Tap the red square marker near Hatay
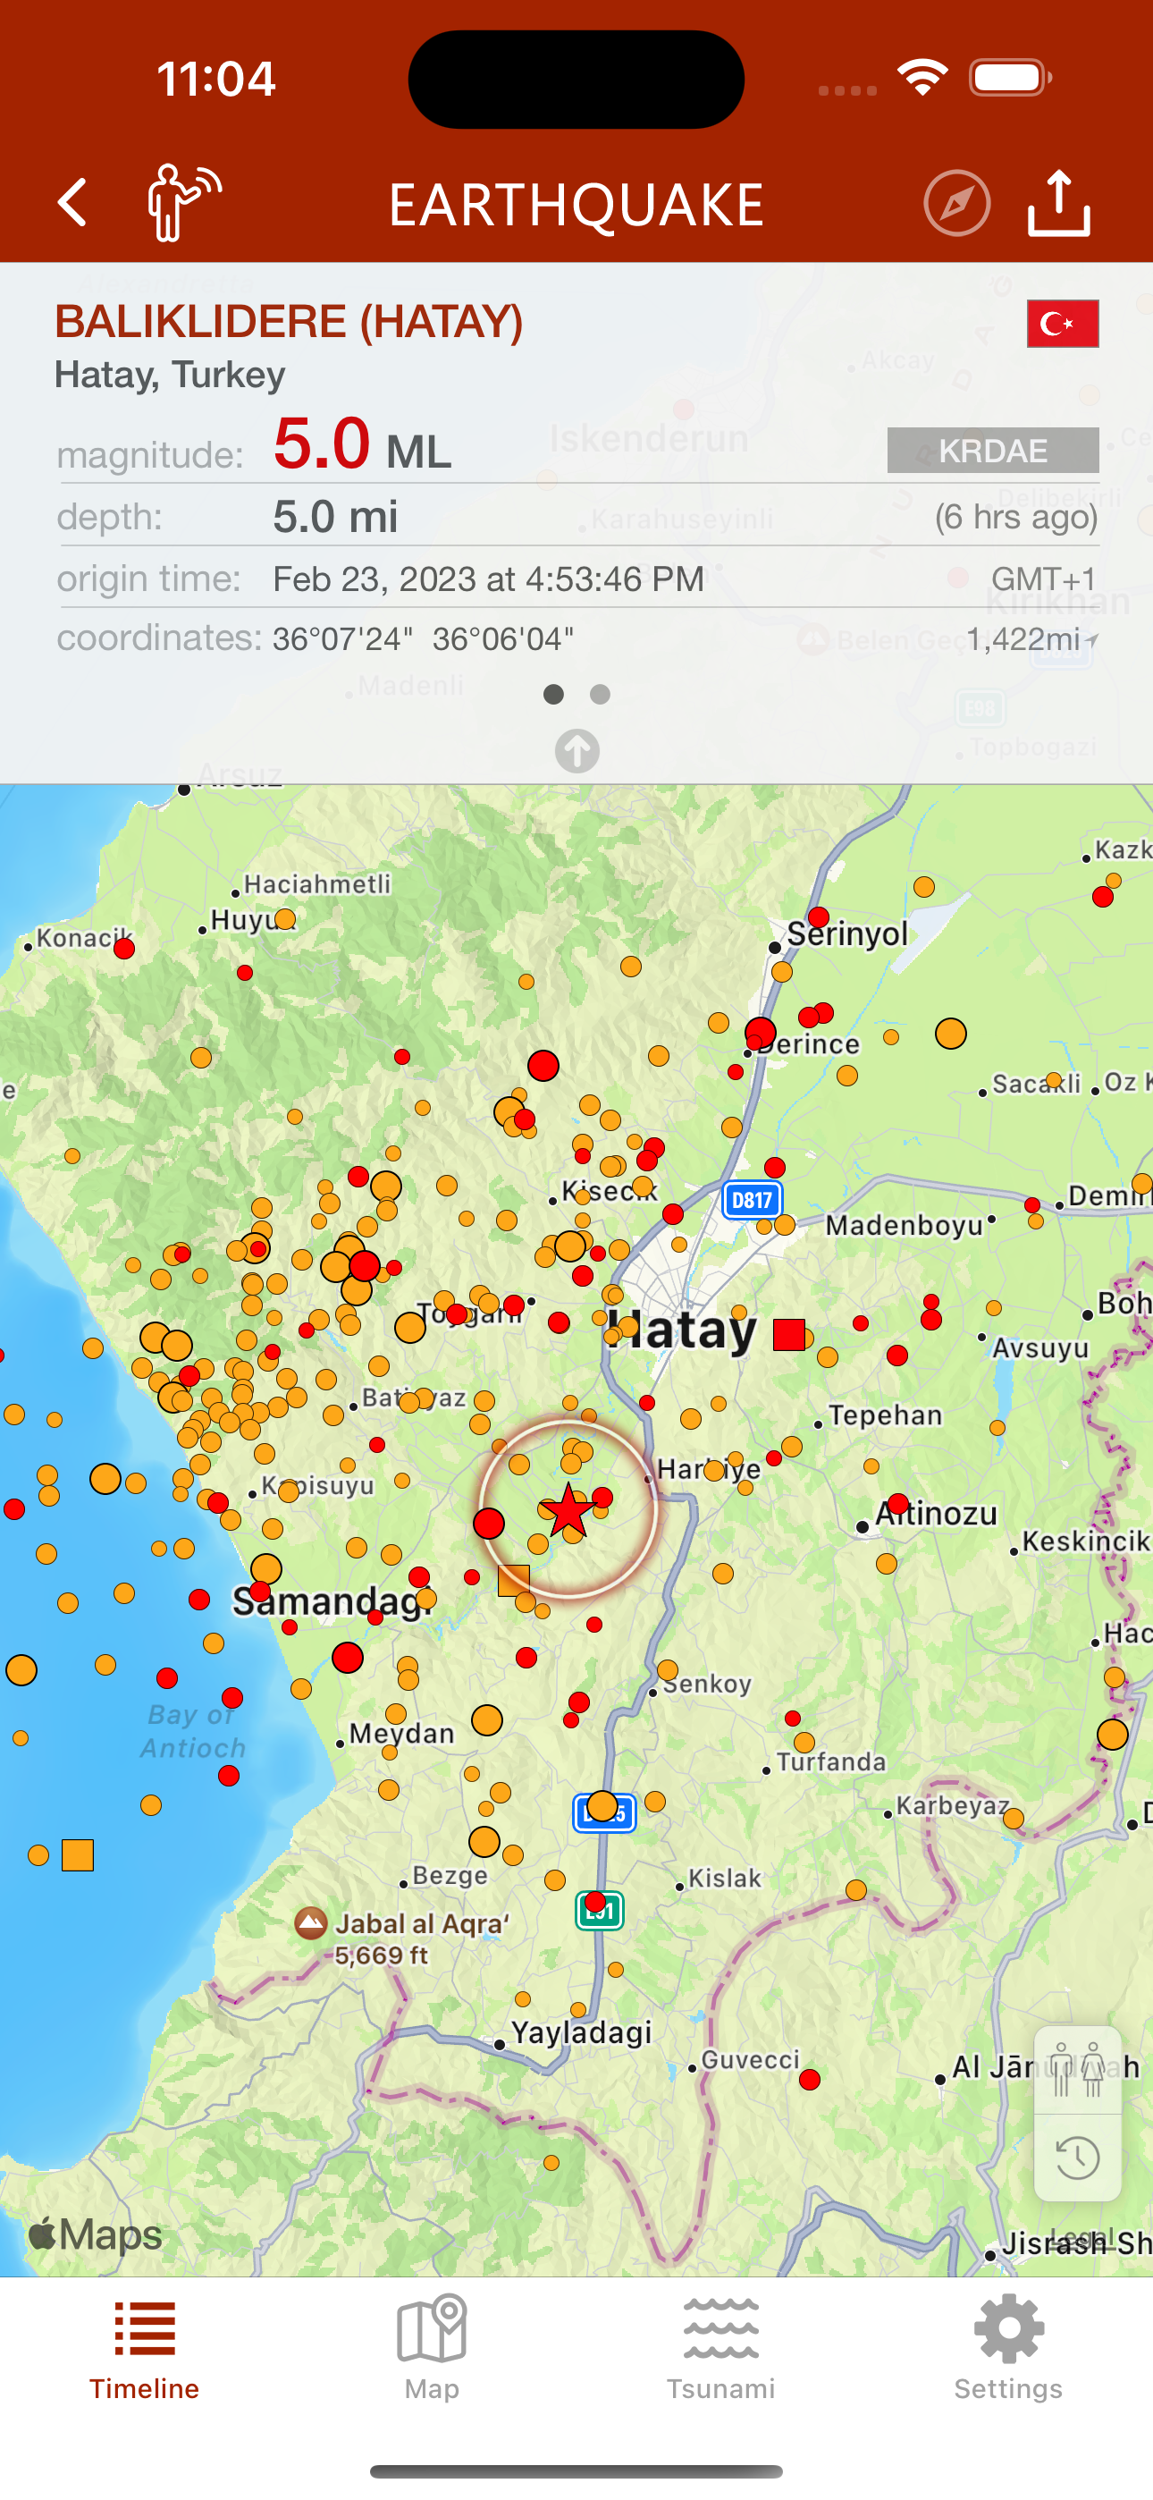Image resolution: width=1153 pixels, height=2500 pixels. (789, 1334)
